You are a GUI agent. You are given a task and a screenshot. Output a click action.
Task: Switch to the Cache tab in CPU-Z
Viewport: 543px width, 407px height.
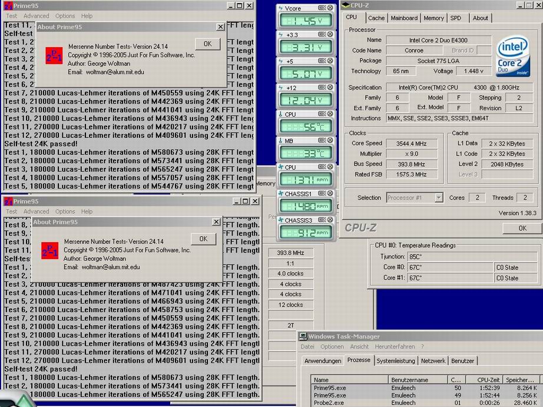coord(376,18)
